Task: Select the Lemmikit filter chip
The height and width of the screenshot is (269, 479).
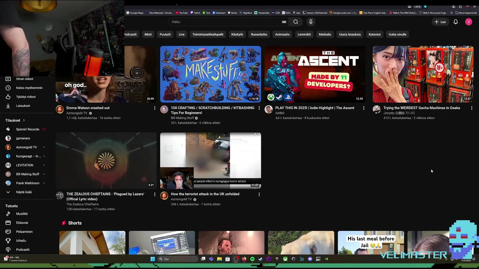Action: click(x=304, y=34)
